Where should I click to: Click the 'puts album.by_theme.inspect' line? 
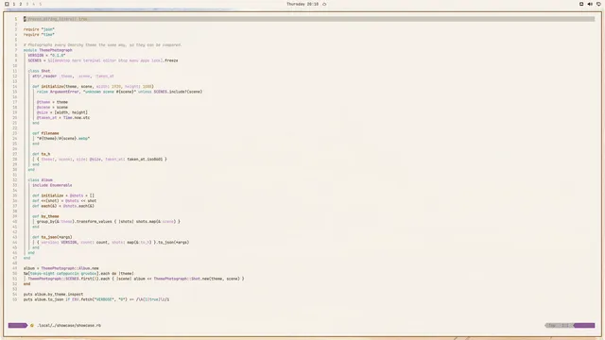53,294
